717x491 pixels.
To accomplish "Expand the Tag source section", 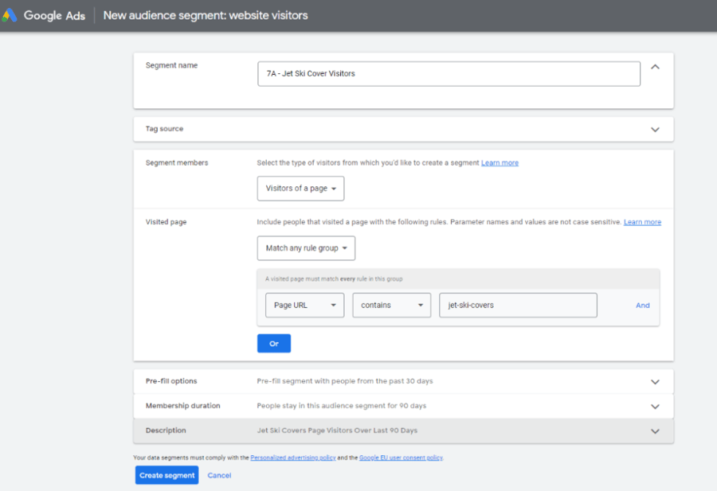I will point(655,129).
